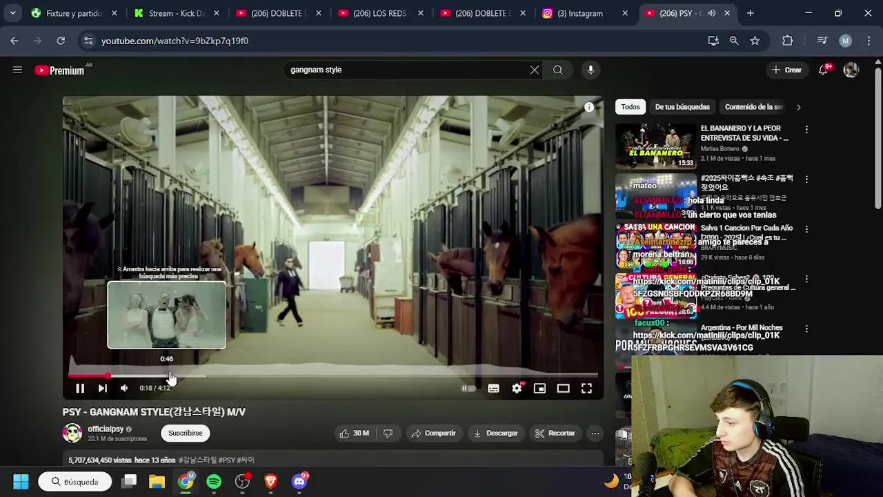Screen dimensions: 883x497
Task: Toggle subtitles on the video
Action: [493, 389]
